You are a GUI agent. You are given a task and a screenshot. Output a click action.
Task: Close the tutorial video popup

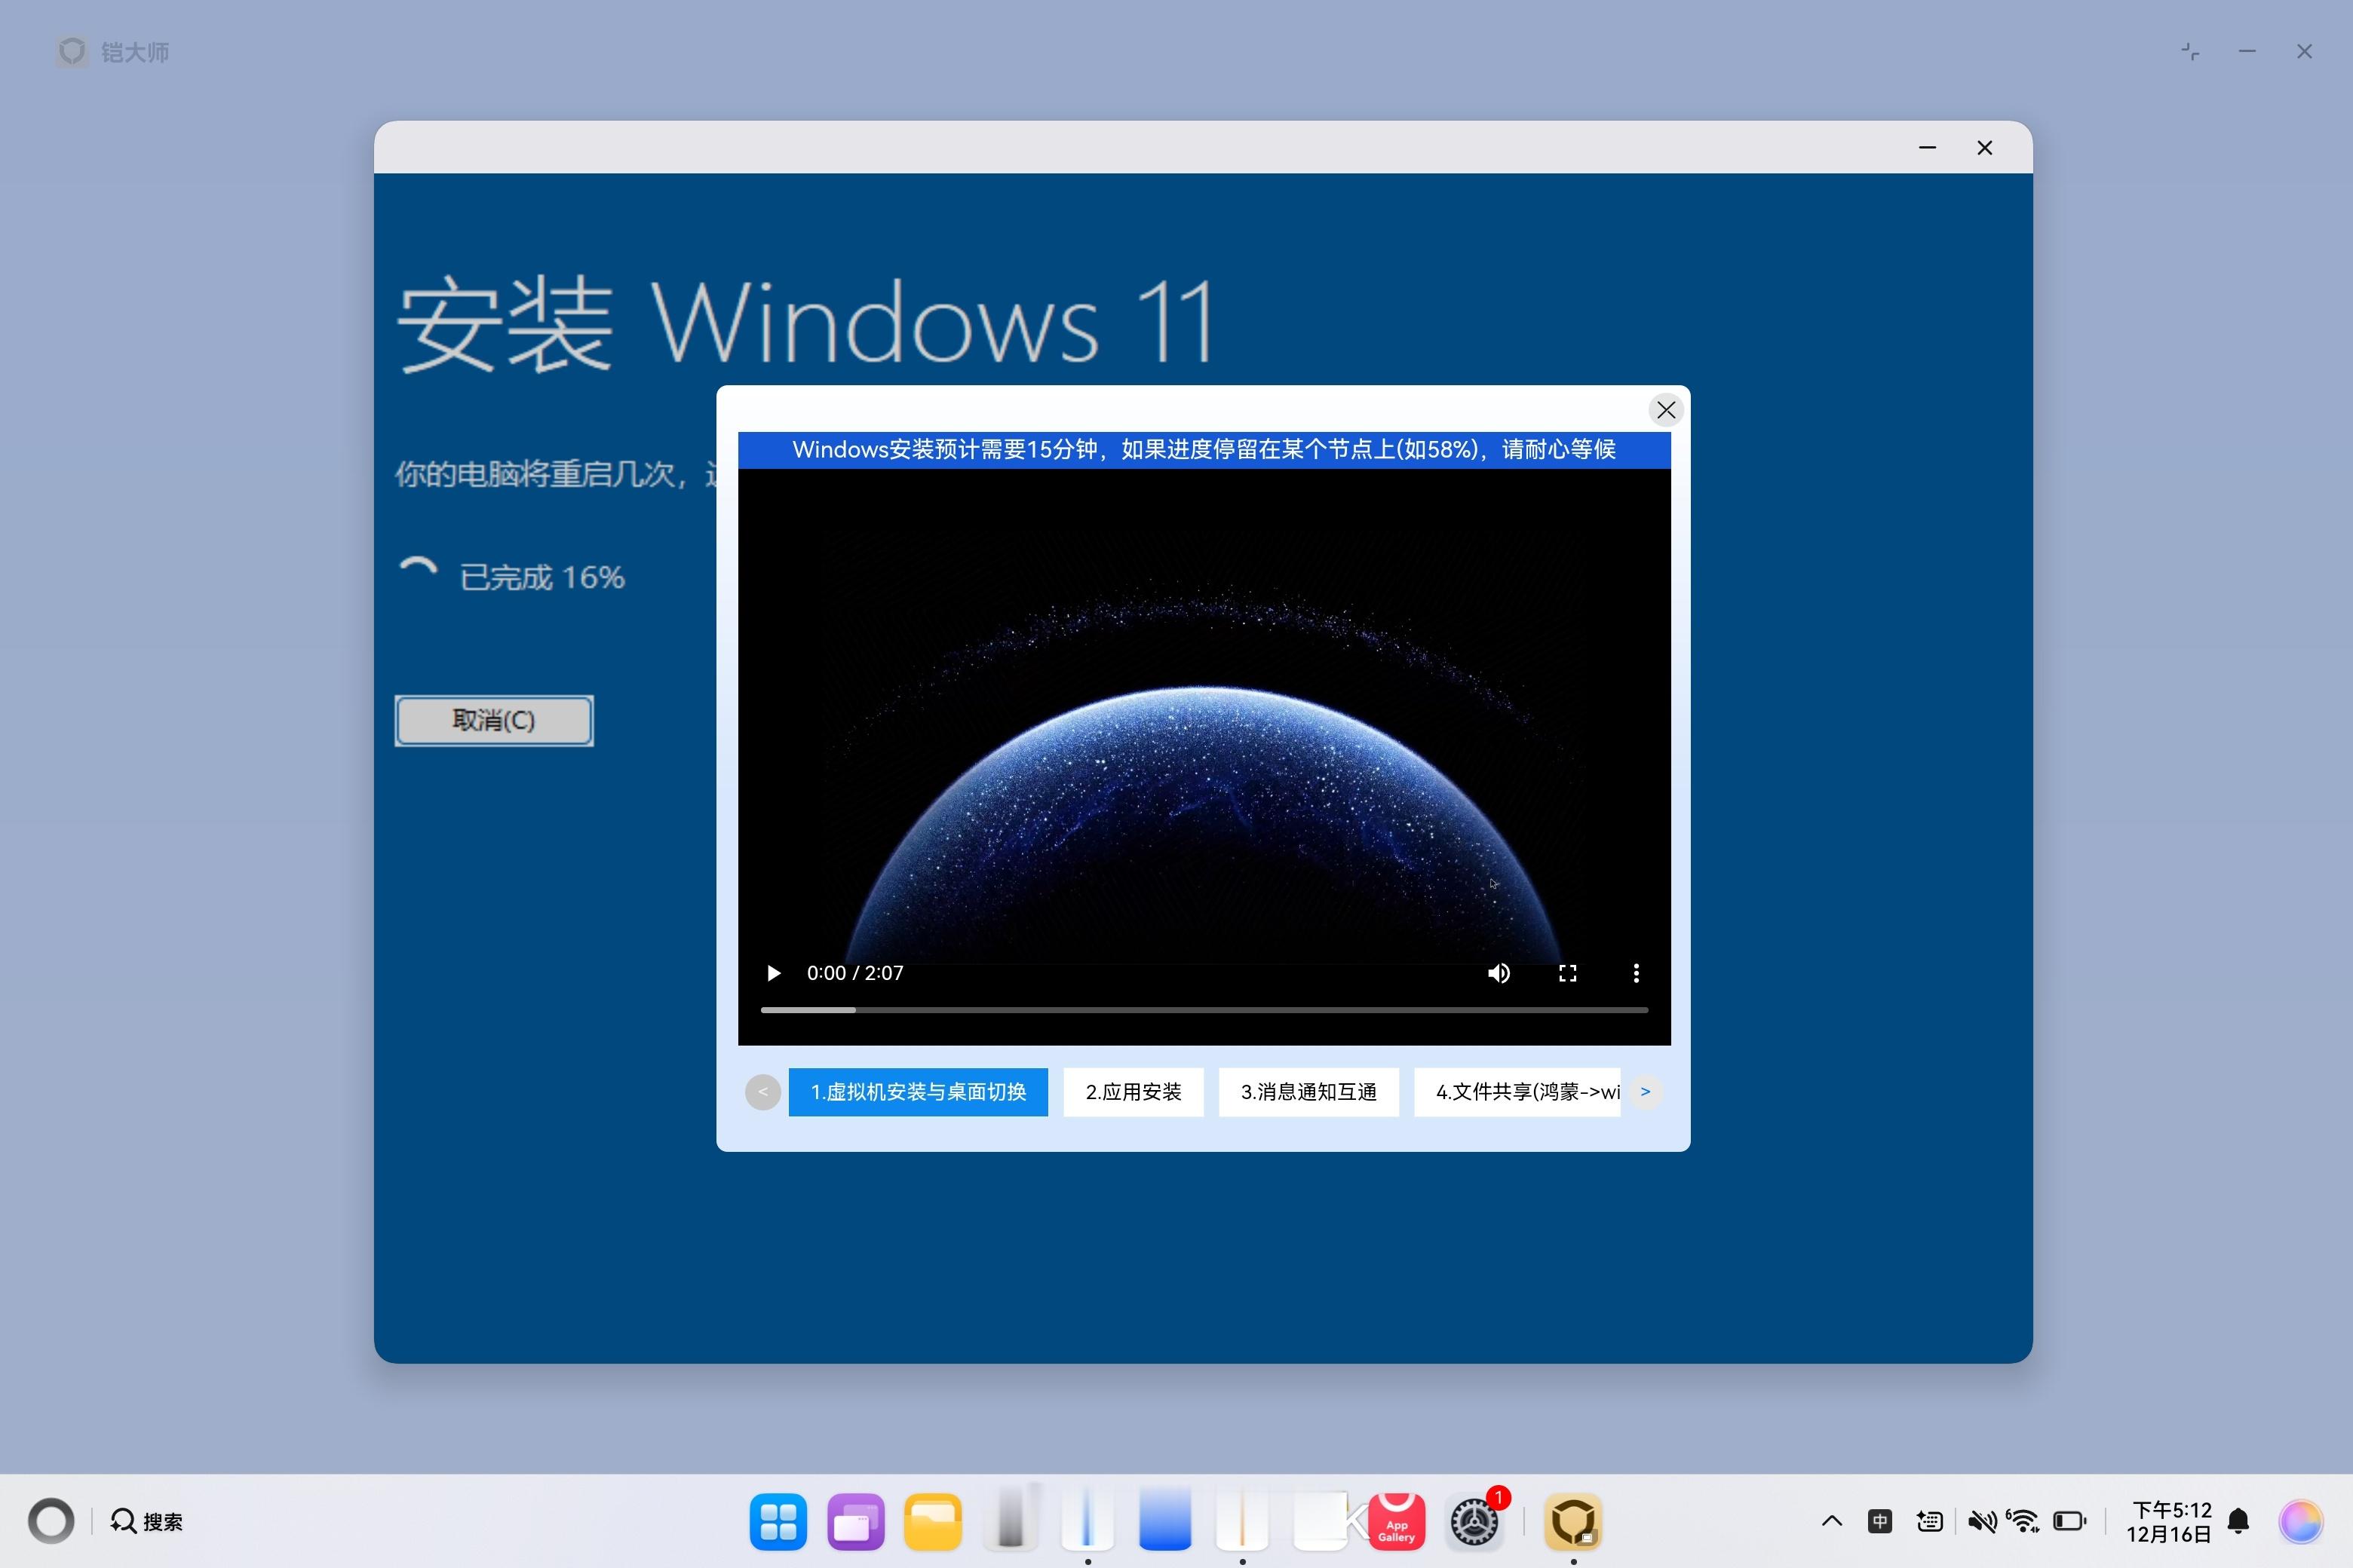(x=1666, y=410)
